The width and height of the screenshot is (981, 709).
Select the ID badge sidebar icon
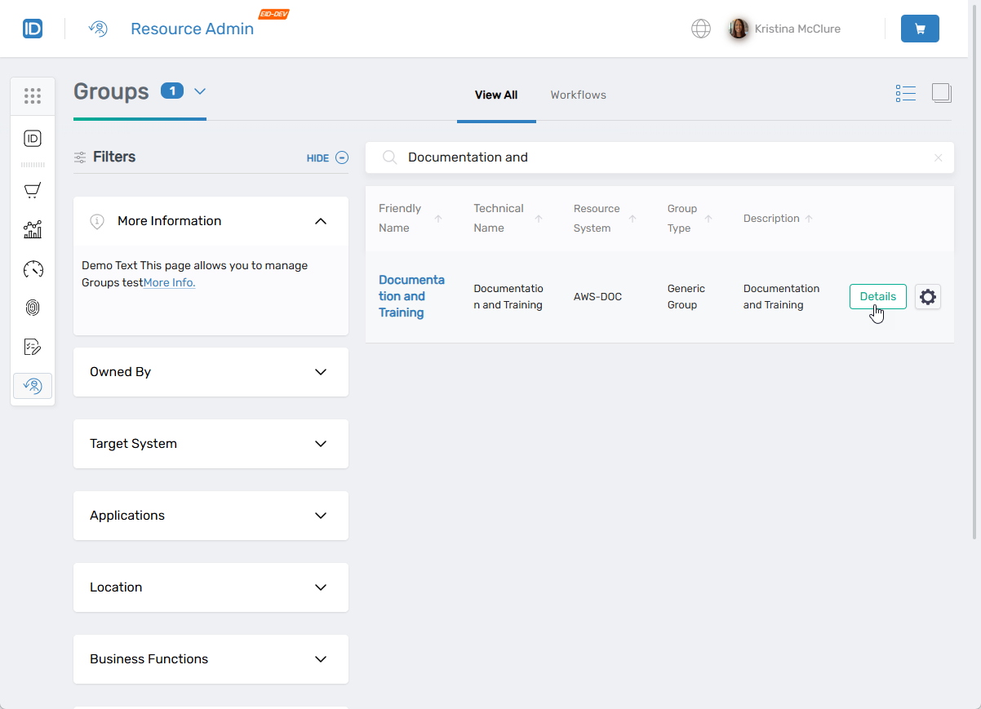point(33,139)
